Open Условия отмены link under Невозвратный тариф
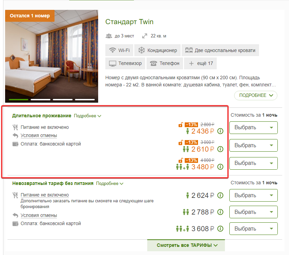Image resolution: width=289 pixels, height=255 pixels. pyautogui.click(x=39, y=215)
